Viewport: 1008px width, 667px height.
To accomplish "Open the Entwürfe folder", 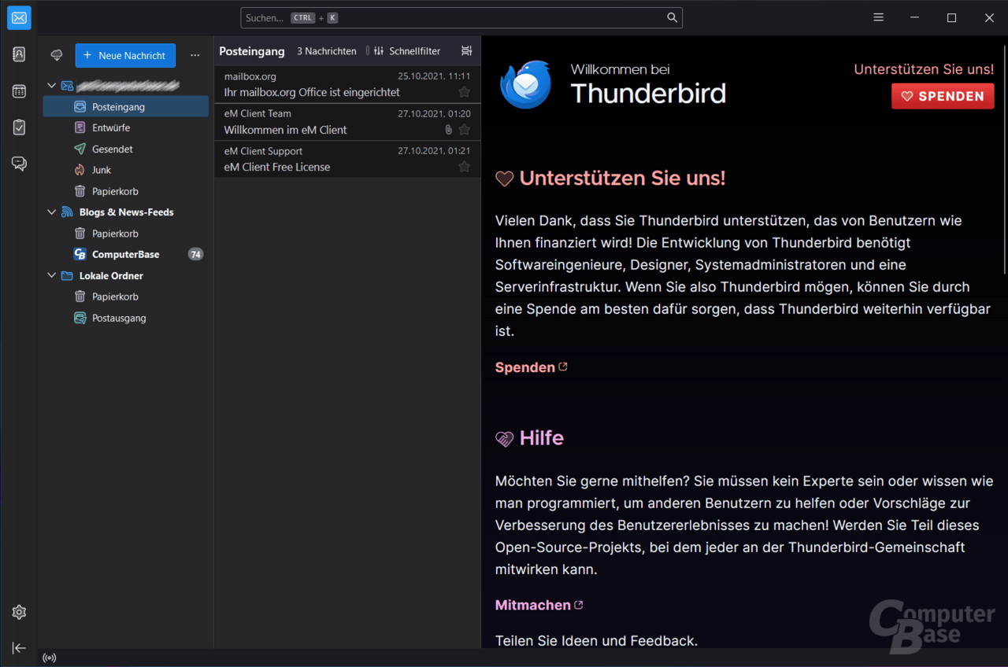I will (x=126, y=127).
